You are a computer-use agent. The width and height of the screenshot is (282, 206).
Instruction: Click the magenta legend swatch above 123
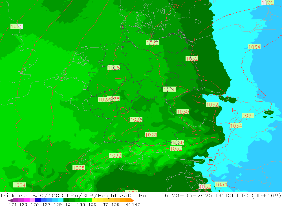pos(27,200)
